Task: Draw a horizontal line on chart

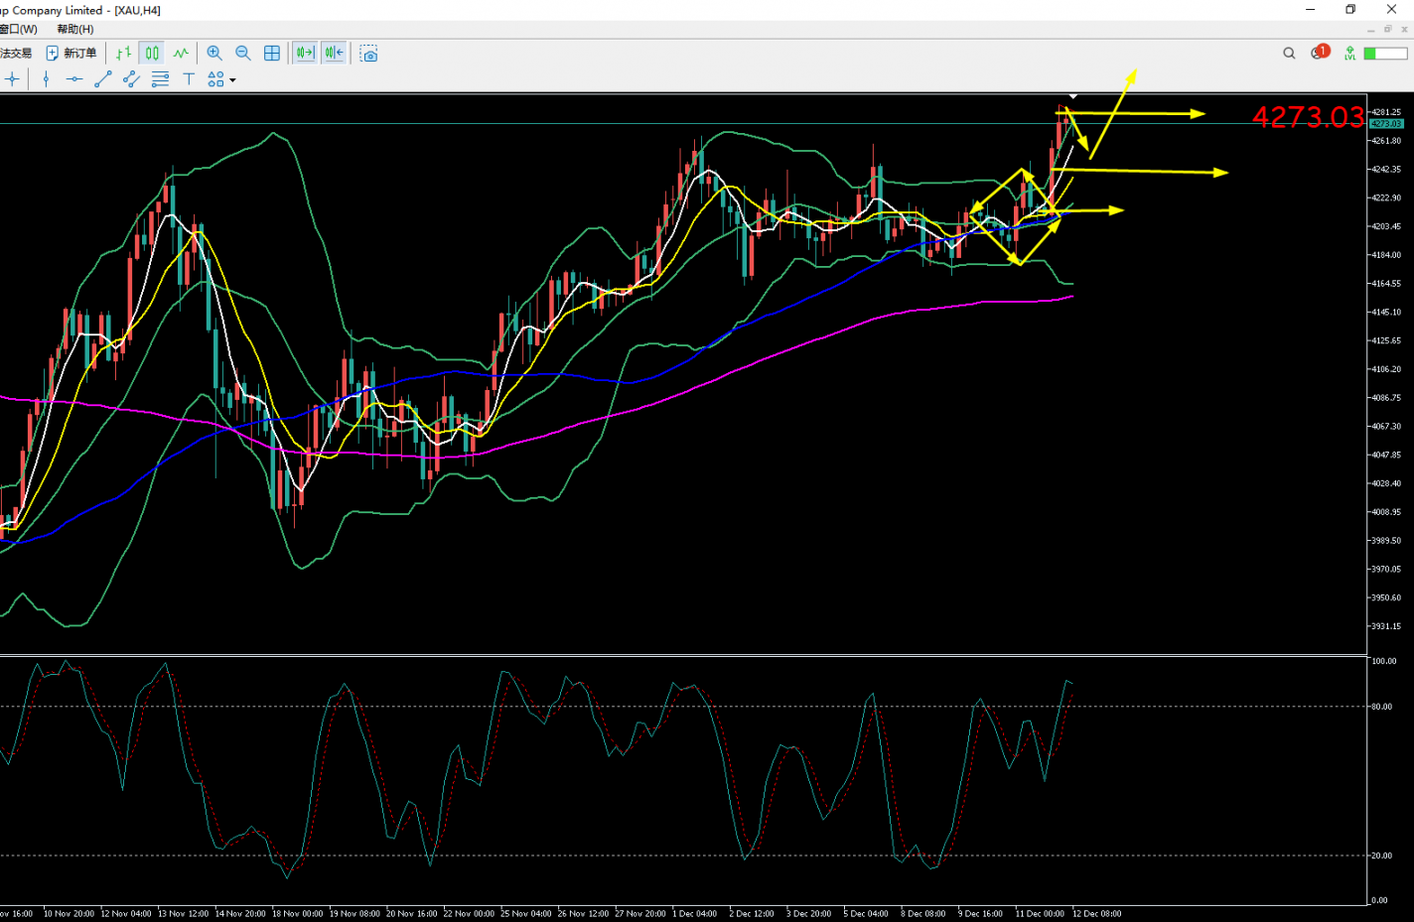Action: pyautogui.click(x=74, y=79)
